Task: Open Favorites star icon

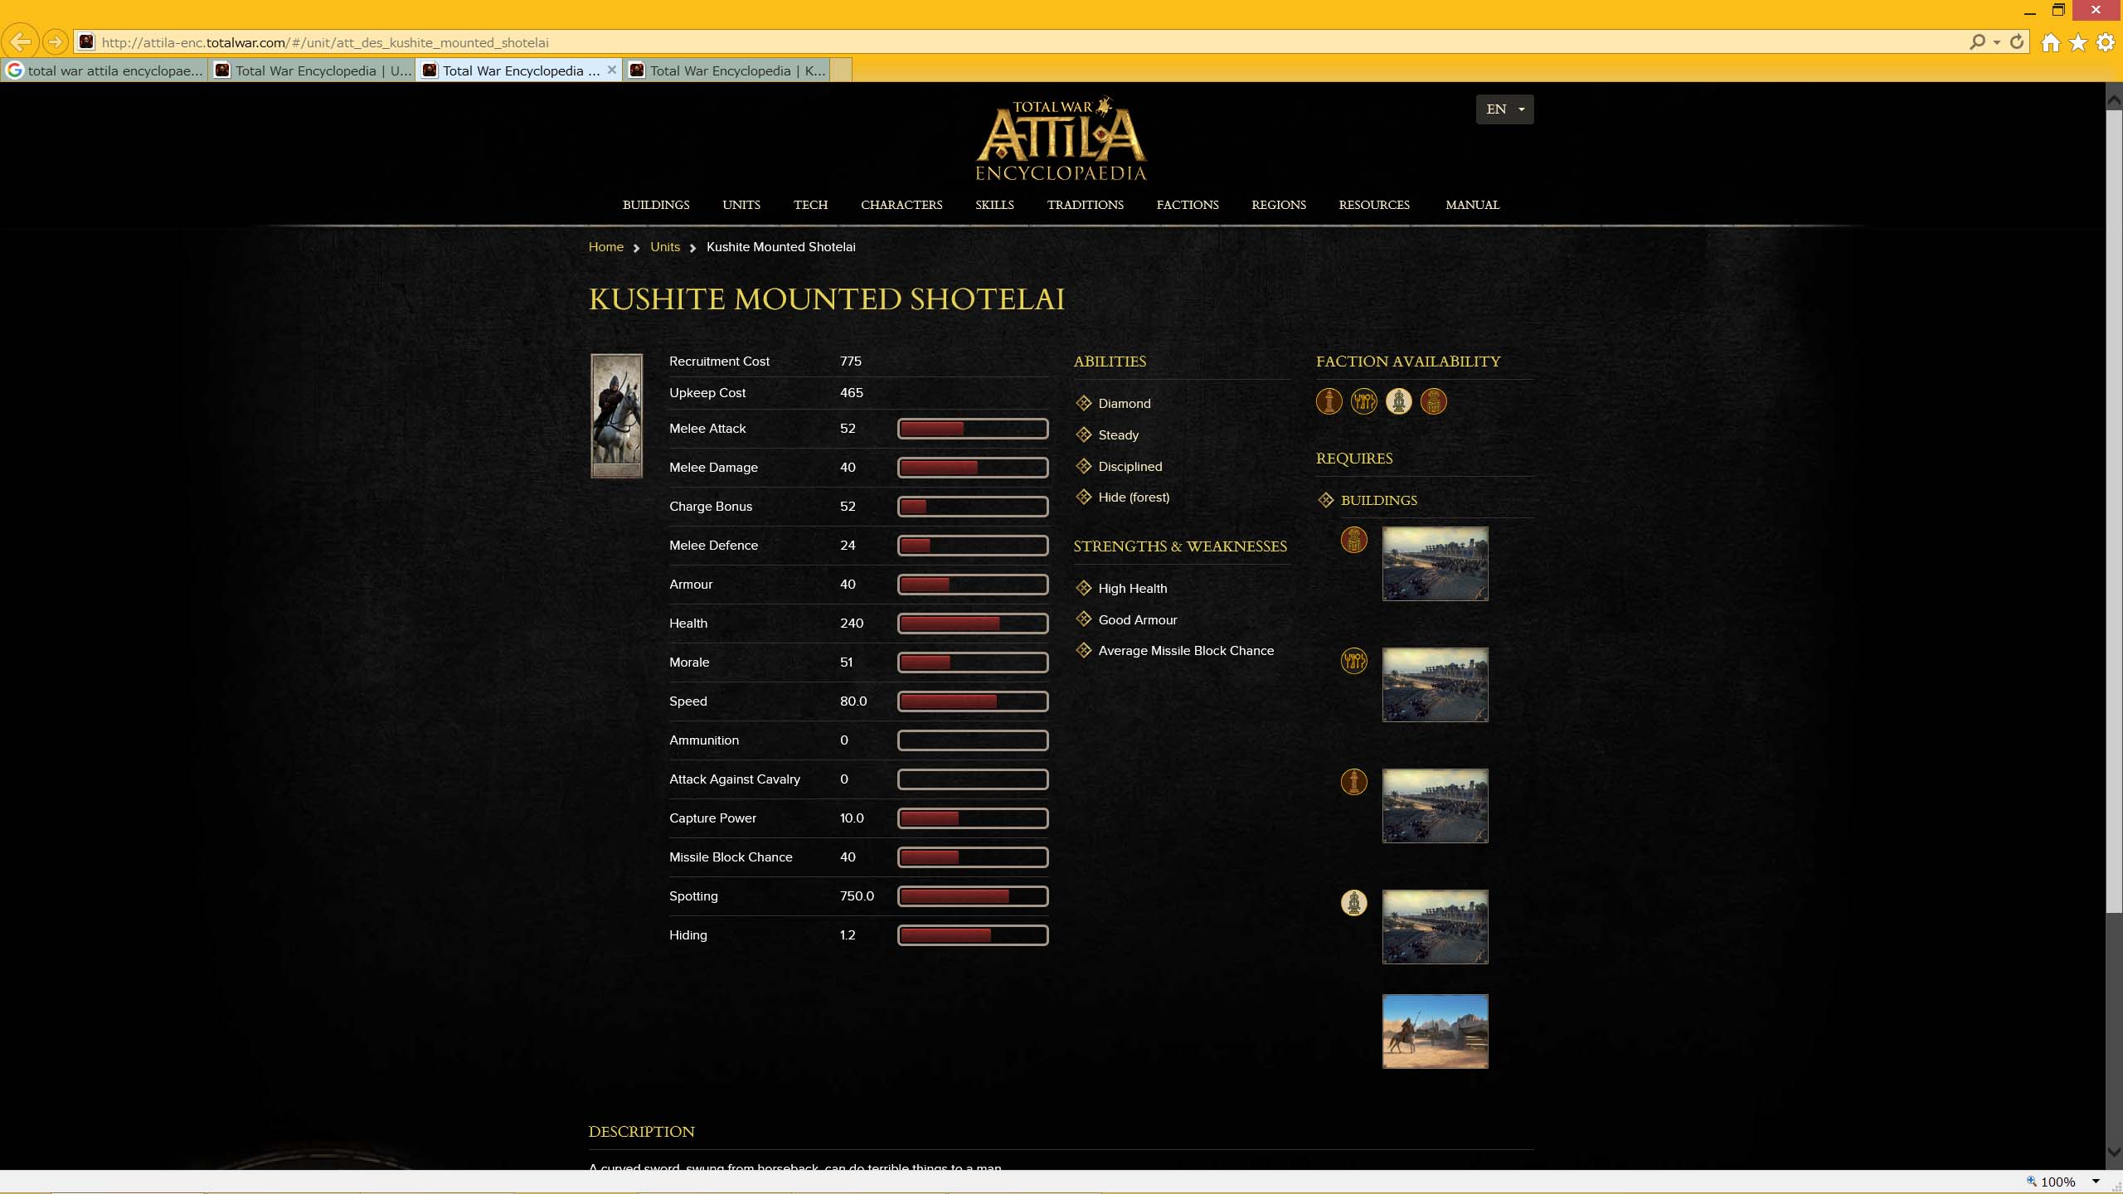Action: point(2078,42)
